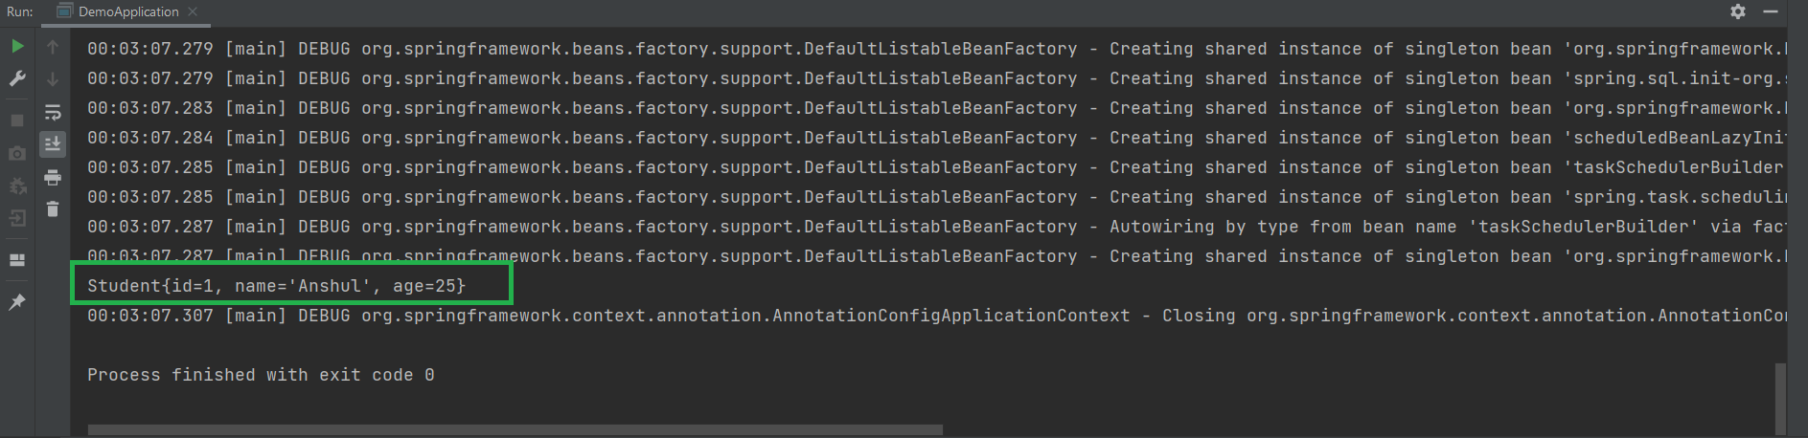Click the Student{id=1, name='Anshul'} output line
The image size is (1808, 438).
point(277,286)
